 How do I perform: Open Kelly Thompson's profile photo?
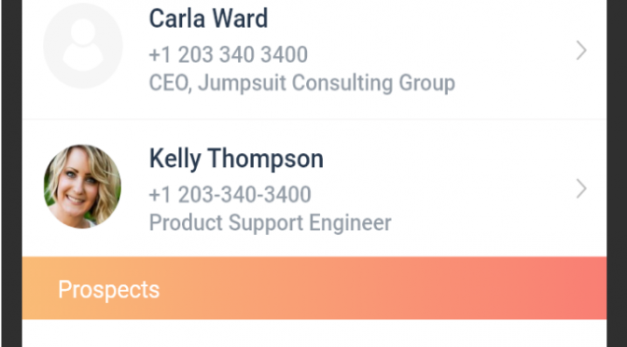82,187
